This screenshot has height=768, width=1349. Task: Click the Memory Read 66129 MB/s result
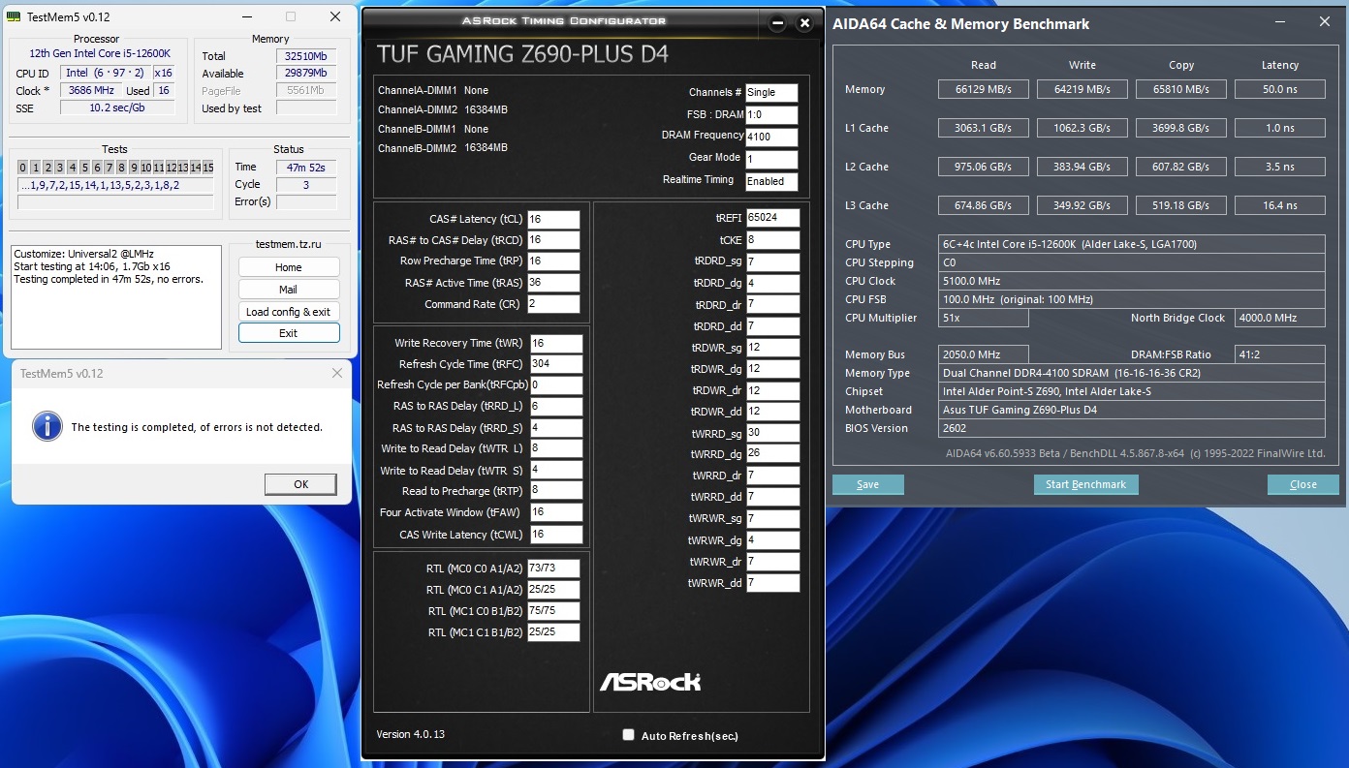983,89
